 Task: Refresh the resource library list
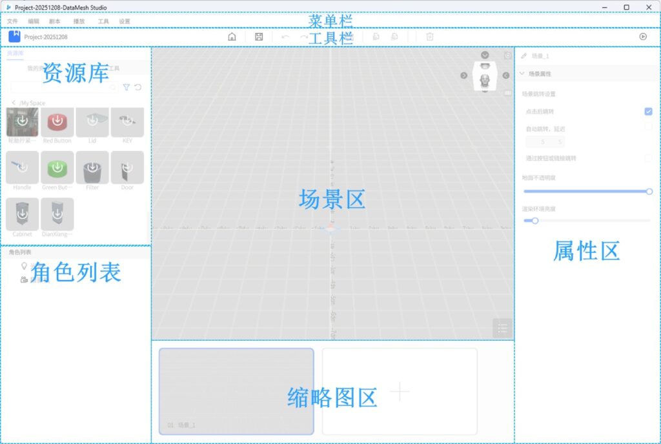tap(138, 87)
